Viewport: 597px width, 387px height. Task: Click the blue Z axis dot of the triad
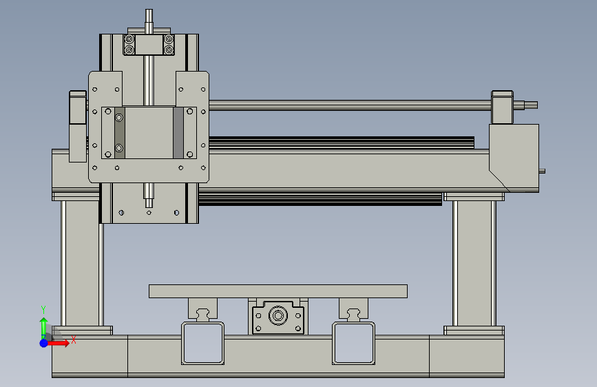[44, 343]
